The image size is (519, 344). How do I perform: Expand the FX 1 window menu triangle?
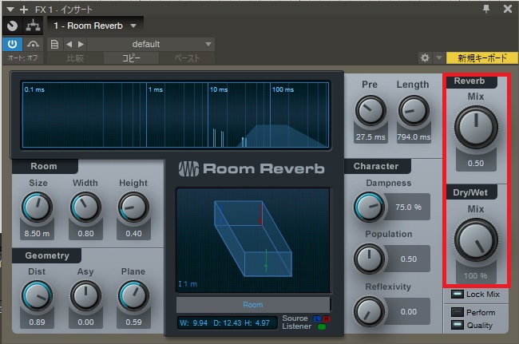pyautogui.click(x=10, y=10)
